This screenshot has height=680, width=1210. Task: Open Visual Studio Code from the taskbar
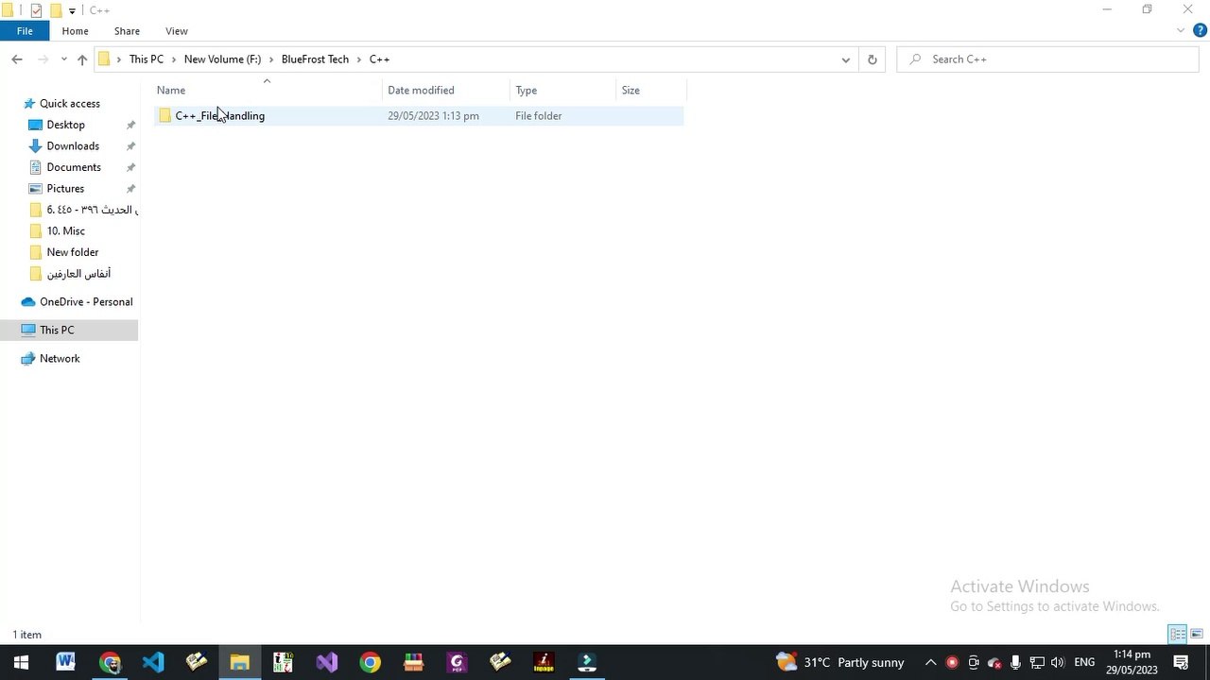click(153, 662)
